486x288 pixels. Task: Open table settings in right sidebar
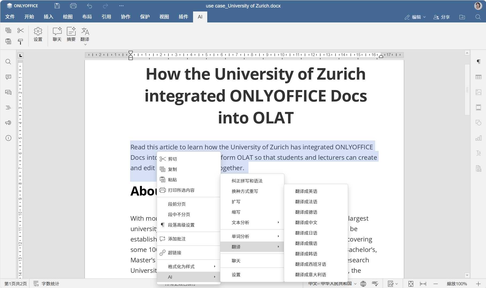coord(479,77)
